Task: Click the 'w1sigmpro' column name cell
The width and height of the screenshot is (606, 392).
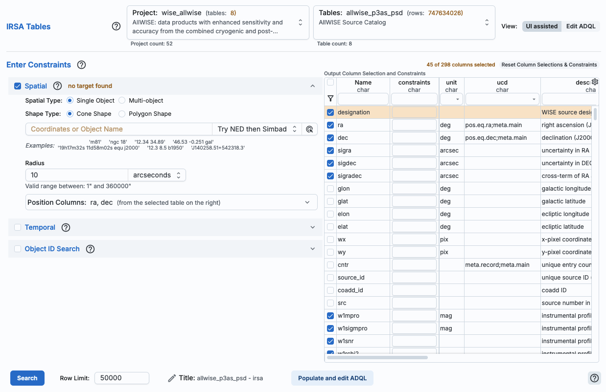Action: point(363,328)
